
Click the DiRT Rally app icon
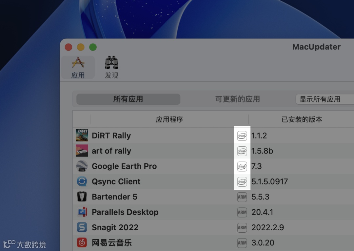coord(82,135)
